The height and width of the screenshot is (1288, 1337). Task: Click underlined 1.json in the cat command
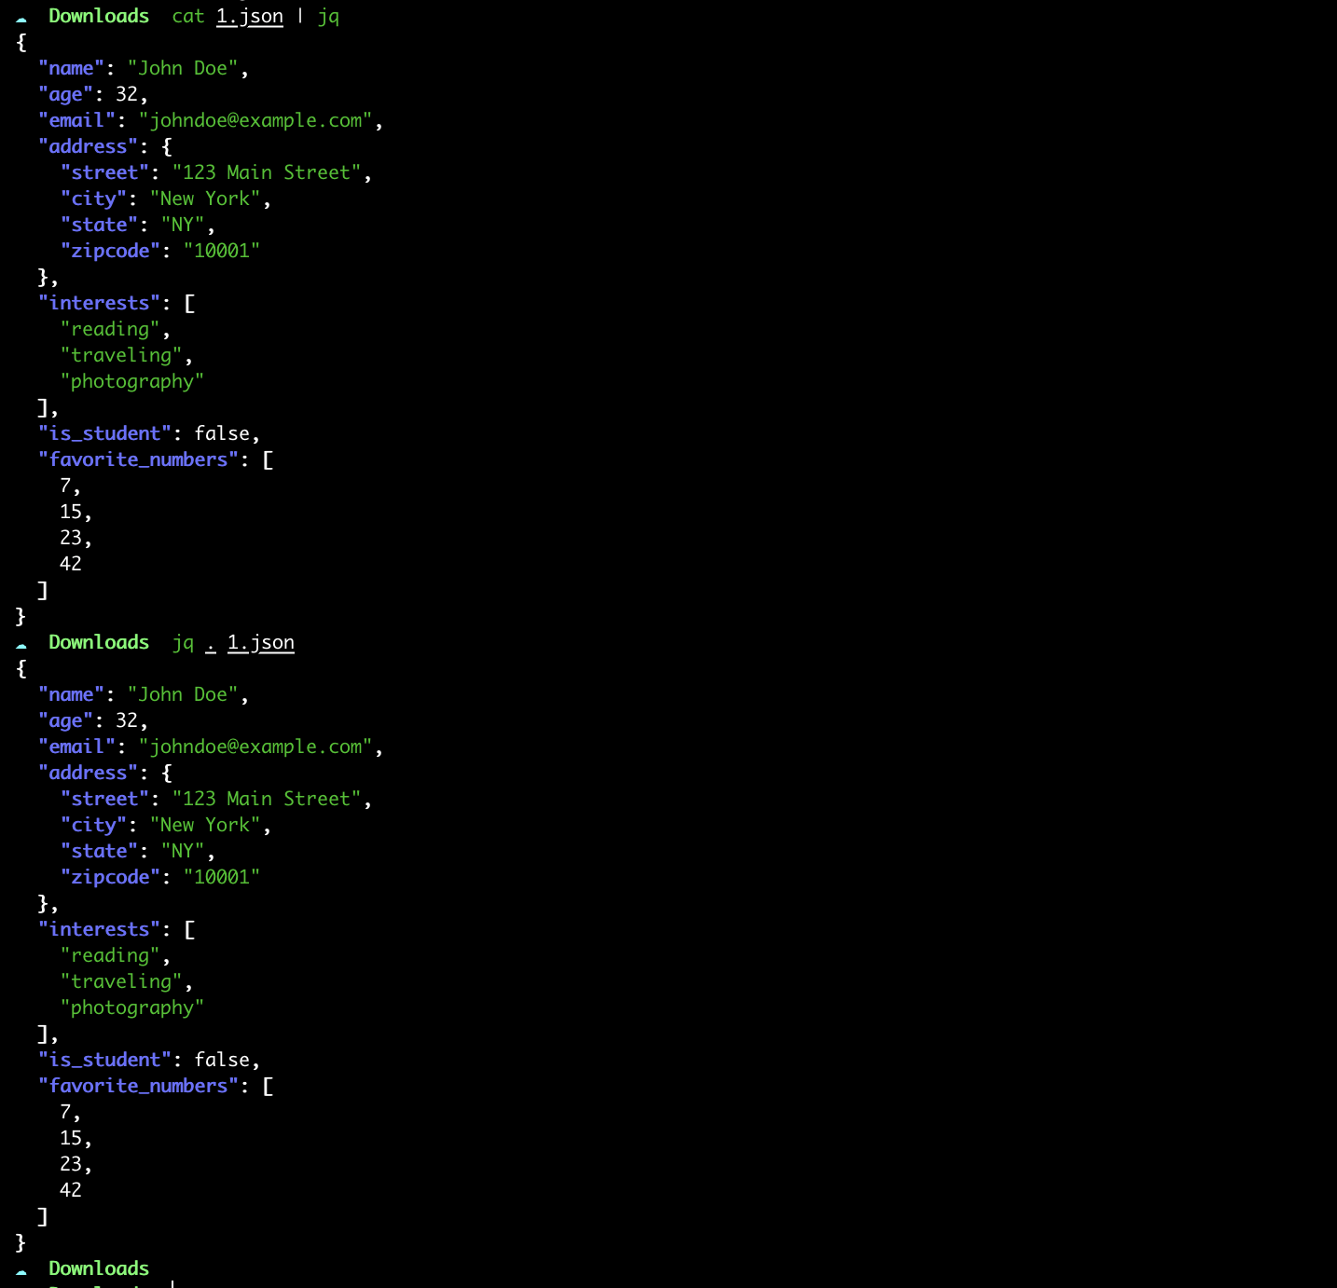[249, 17]
